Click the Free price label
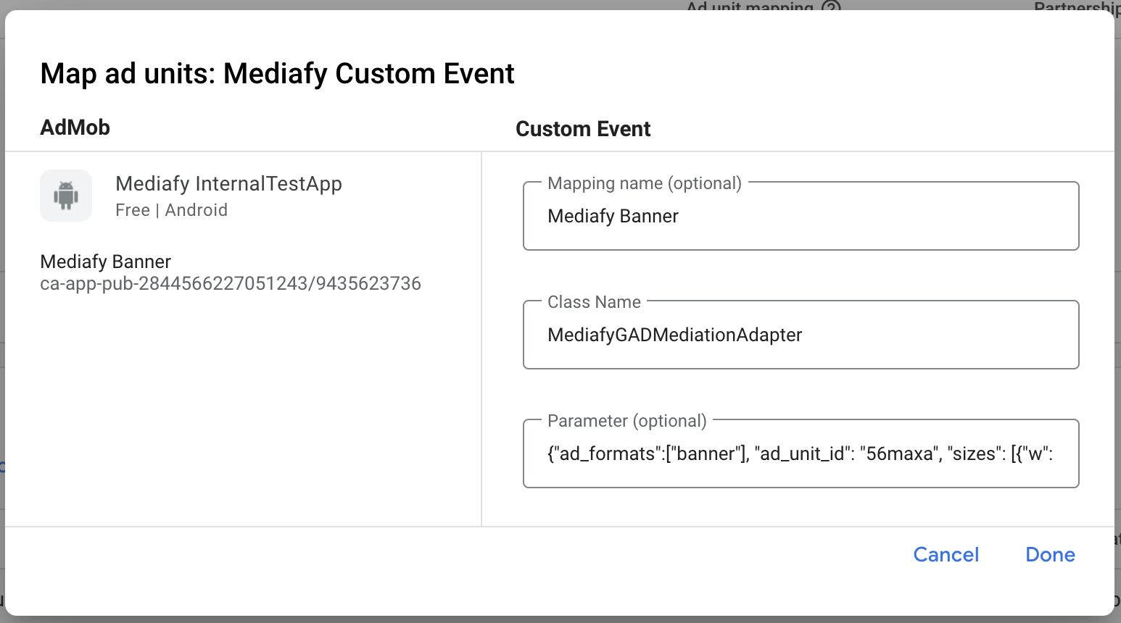 (132, 210)
